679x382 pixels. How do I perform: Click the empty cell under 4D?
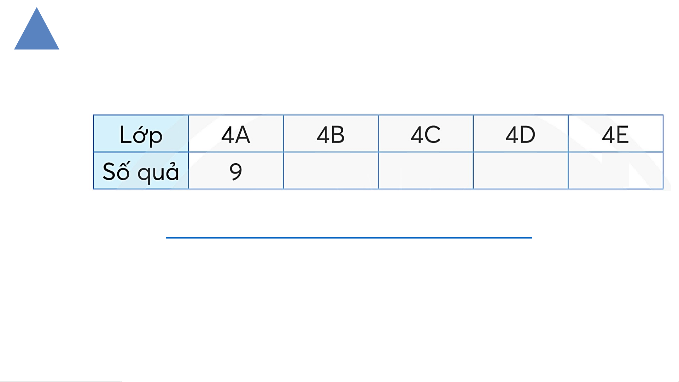(521, 171)
